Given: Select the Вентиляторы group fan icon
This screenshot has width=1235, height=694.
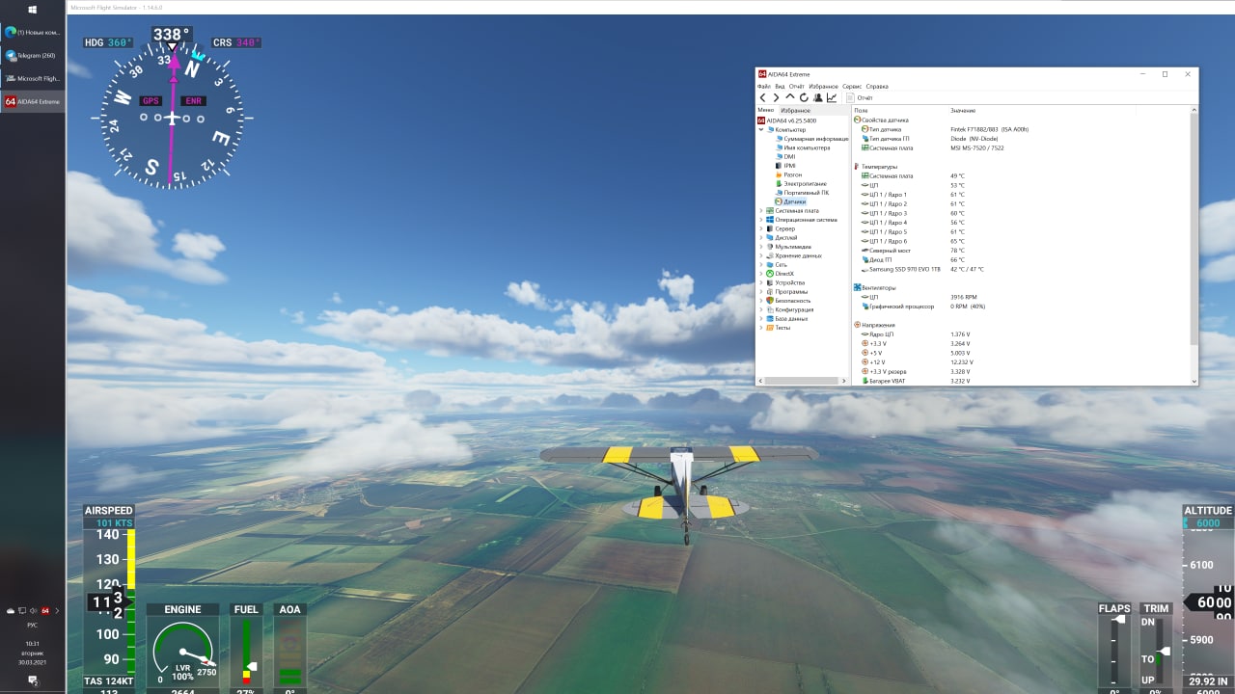Looking at the screenshot, I should (x=857, y=287).
